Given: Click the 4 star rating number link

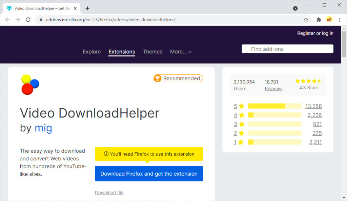Looking at the screenshot, I should pyautogui.click(x=235, y=115).
